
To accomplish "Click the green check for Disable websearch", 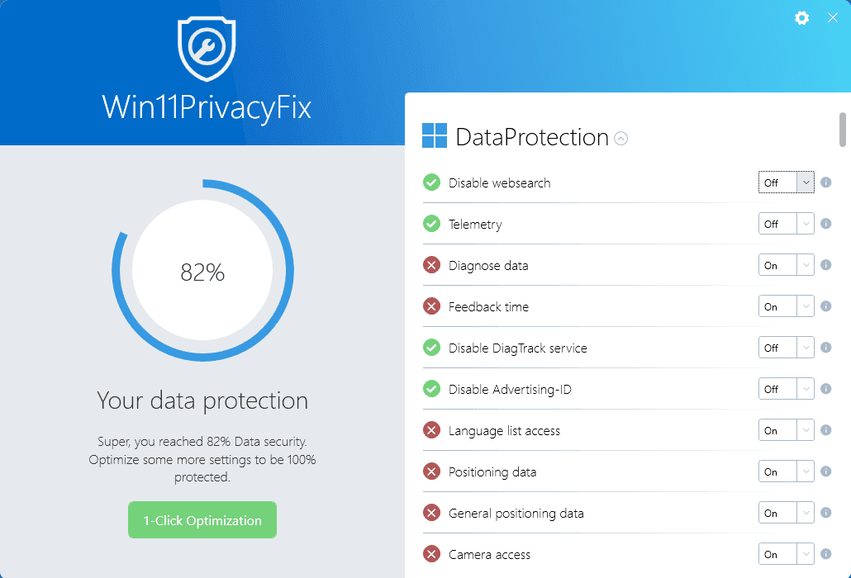I will coord(431,182).
